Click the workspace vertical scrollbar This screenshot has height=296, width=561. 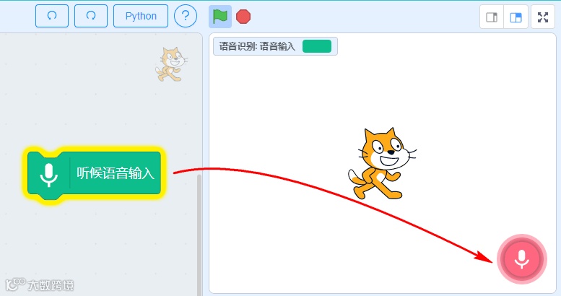pyautogui.click(x=199, y=235)
